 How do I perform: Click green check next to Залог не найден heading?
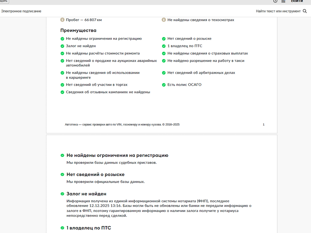point(63,194)
